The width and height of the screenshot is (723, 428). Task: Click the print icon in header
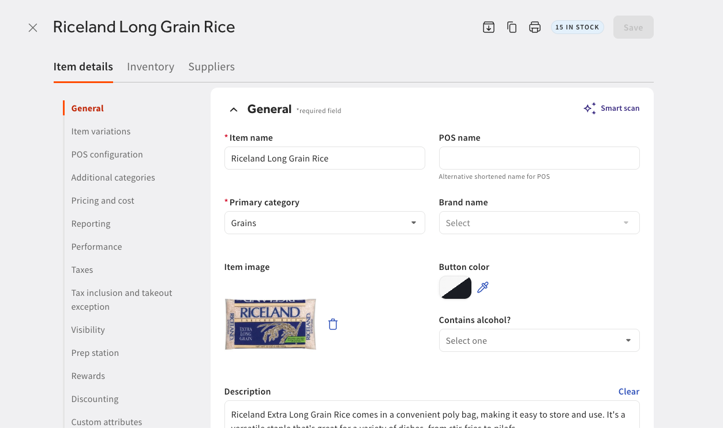click(535, 27)
